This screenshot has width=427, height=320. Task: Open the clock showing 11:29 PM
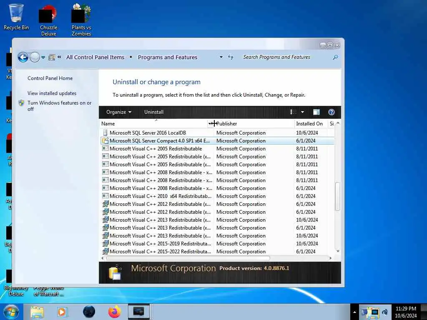pyautogui.click(x=406, y=312)
